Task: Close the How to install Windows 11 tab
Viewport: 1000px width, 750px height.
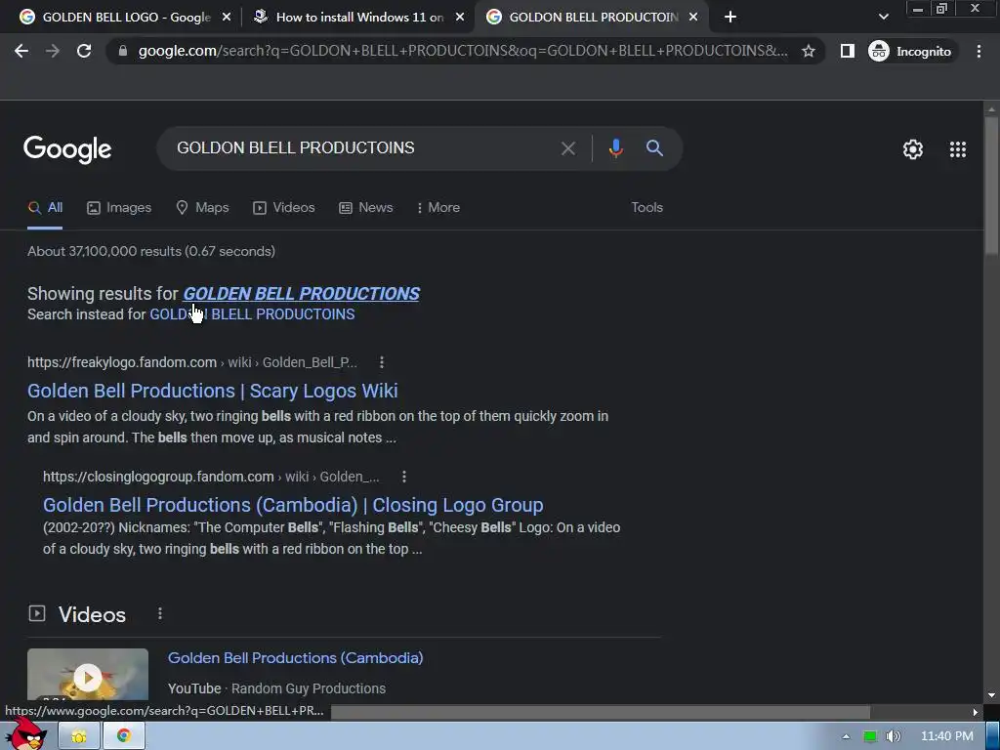Action: [x=460, y=18]
